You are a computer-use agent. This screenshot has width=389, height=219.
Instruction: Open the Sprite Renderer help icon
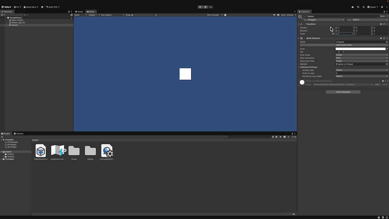click(x=381, y=38)
